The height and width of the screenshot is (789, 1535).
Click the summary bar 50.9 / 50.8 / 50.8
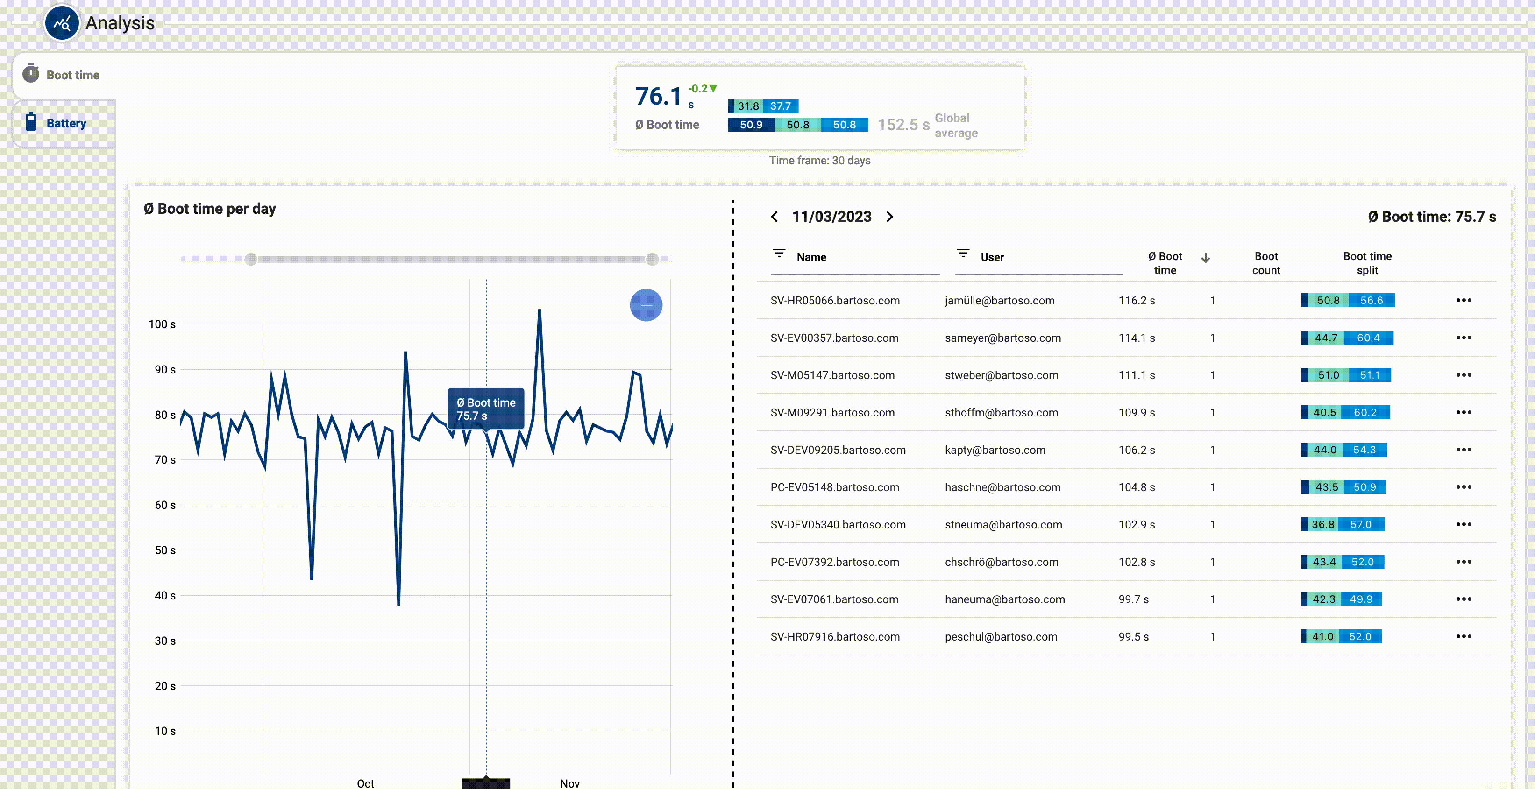pyautogui.click(x=798, y=125)
